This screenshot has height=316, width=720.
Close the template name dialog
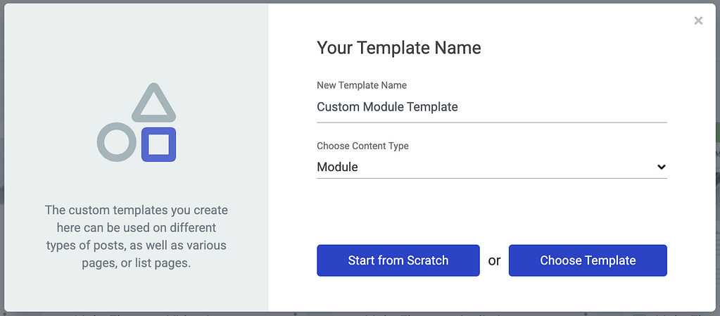[x=698, y=21]
